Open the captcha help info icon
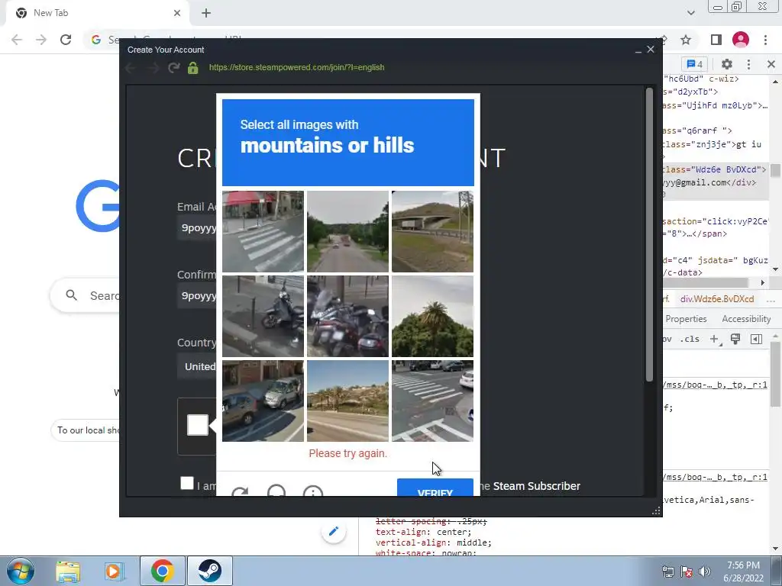The height and width of the screenshot is (586, 782). [312, 491]
